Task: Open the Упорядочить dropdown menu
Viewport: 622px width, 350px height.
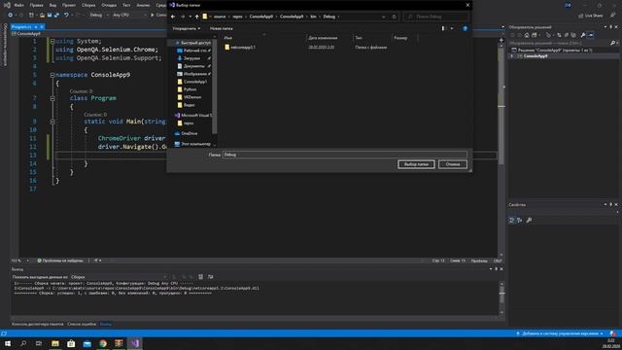Action: point(186,28)
